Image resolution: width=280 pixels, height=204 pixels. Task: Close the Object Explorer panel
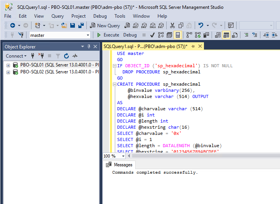(95, 46)
